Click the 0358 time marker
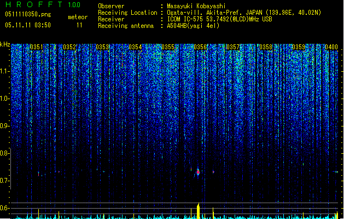Viewport: 344px width, 219px height. coord(266,47)
